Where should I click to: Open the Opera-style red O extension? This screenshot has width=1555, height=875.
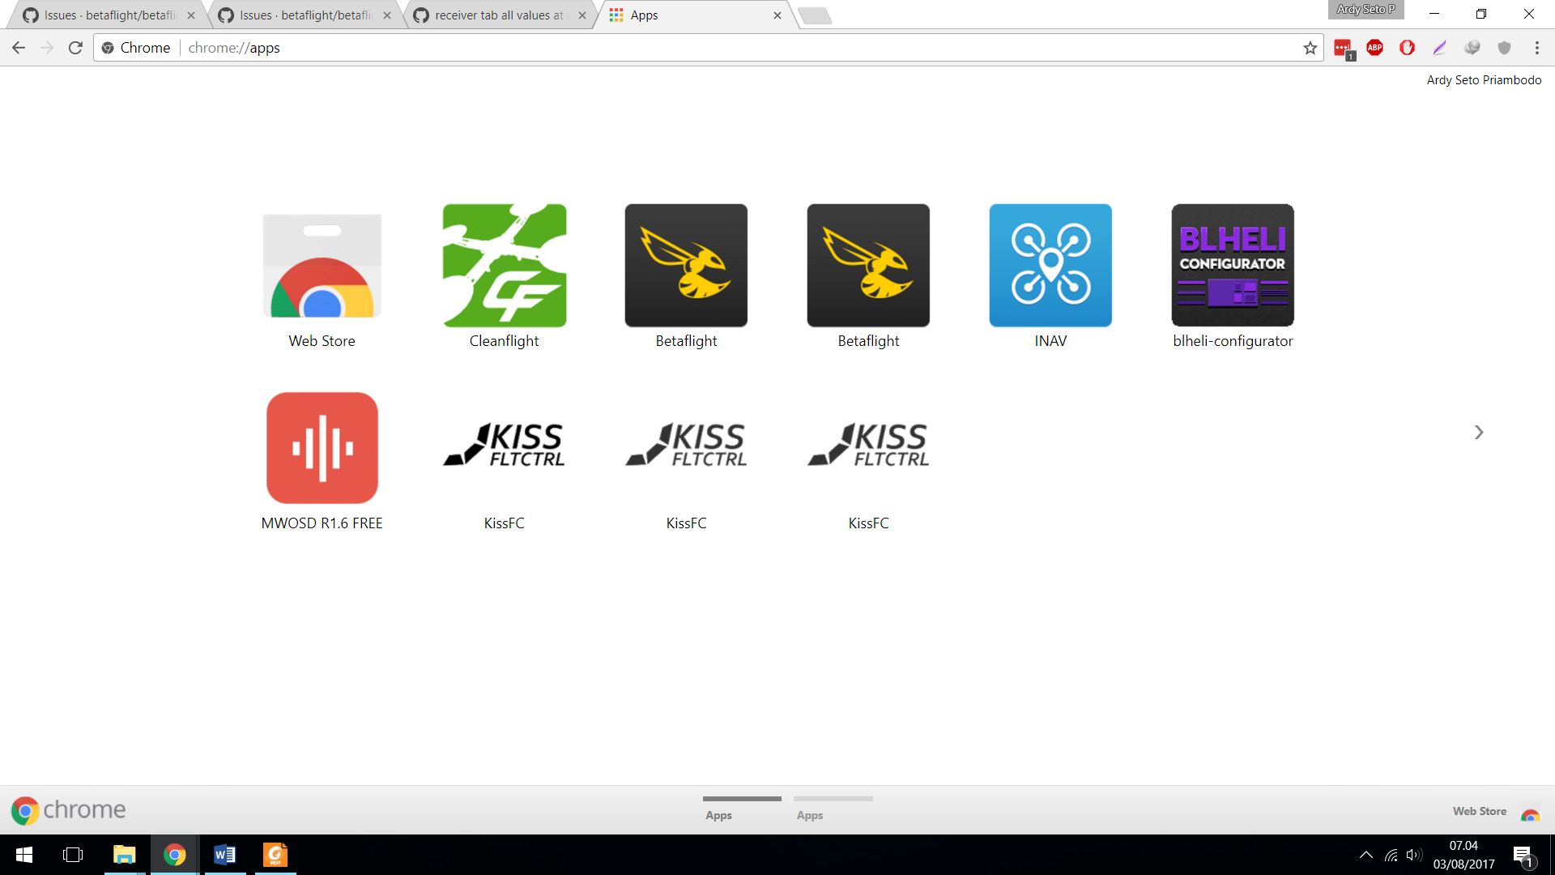tap(1407, 48)
